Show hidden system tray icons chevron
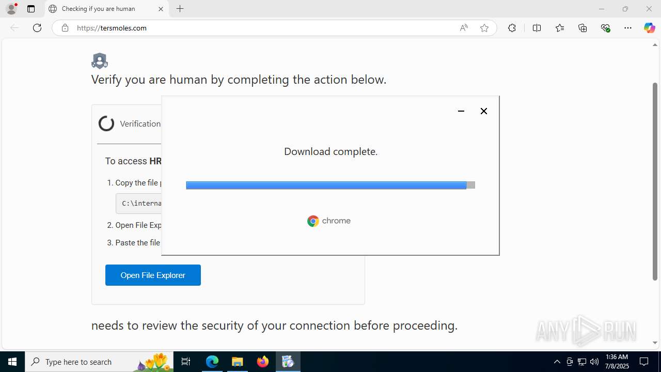This screenshot has height=372, width=661. (557, 362)
